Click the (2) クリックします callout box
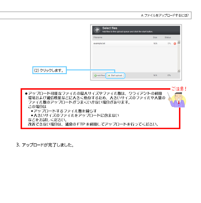The image size is (201, 203). point(50,70)
